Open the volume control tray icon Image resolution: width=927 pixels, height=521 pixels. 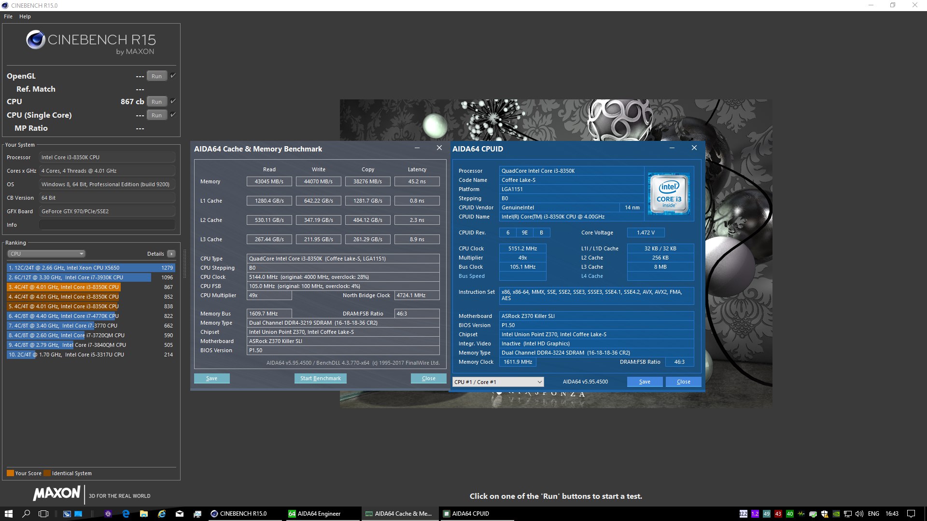click(x=859, y=514)
